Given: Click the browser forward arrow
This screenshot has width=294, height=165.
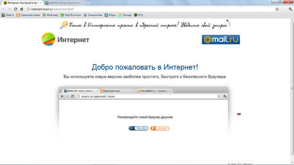Looking at the screenshot, I should (10, 9).
